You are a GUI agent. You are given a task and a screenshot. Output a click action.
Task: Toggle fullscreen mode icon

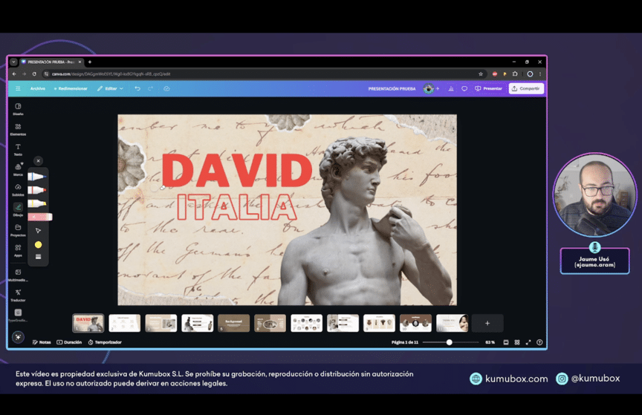click(528, 342)
